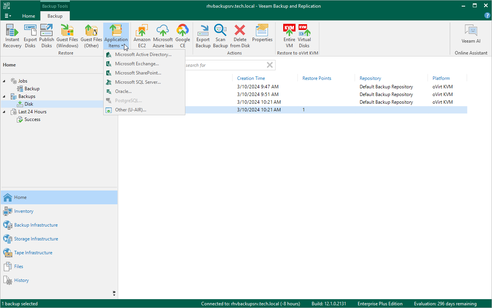Collapse the Jobs tree node
492x308 pixels.
[x=4, y=81]
